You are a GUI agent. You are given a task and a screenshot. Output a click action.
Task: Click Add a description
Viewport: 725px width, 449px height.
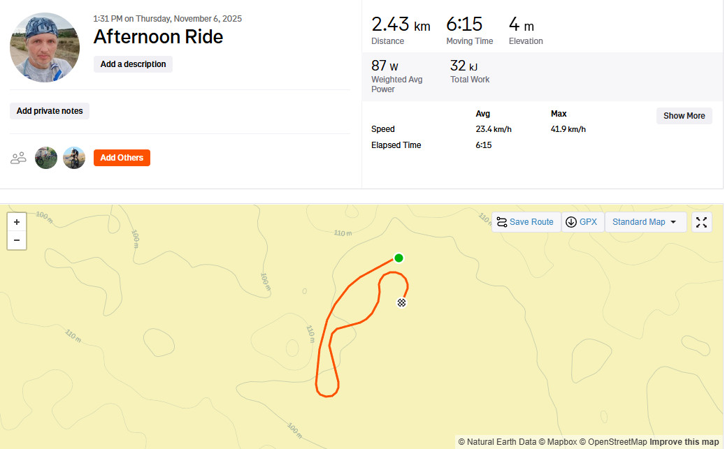[133, 64]
